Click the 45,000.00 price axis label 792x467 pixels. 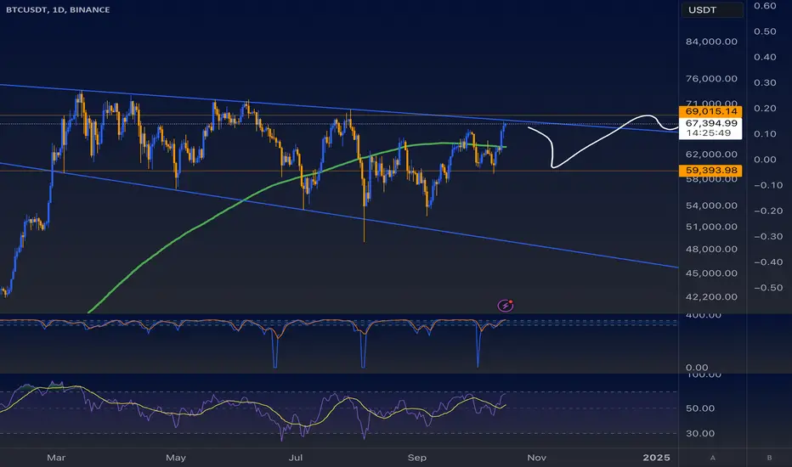[711, 273]
